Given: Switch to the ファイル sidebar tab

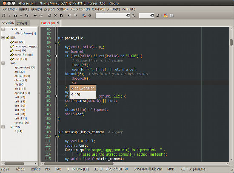Looking at the screenshot, I should [x=23, y=23].
